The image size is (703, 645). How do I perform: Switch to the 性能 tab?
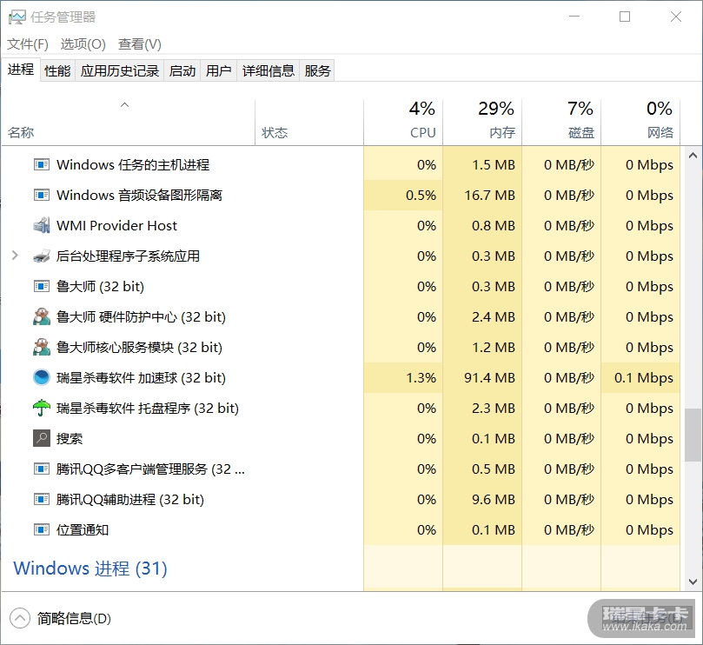[x=57, y=71]
